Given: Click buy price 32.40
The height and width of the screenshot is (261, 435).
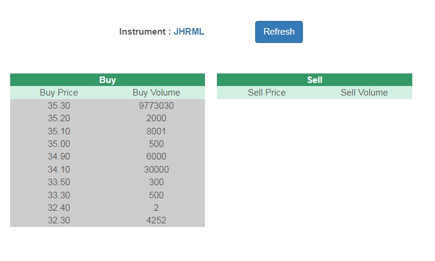Looking at the screenshot, I should pos(59,208).
